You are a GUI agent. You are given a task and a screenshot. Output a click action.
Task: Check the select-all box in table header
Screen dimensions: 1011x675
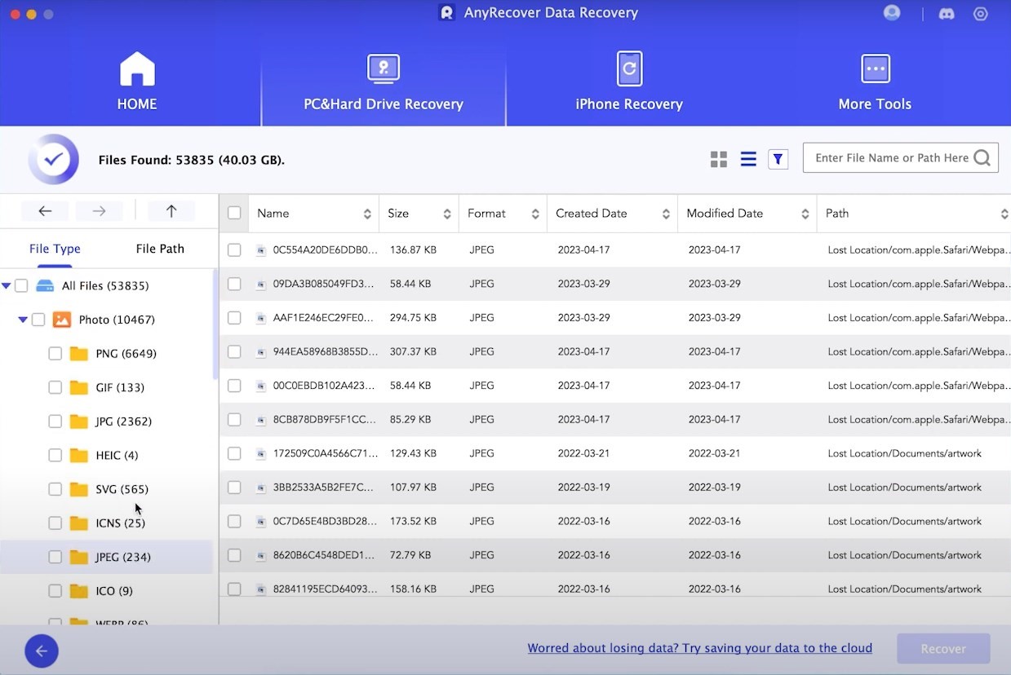[234, 213]
